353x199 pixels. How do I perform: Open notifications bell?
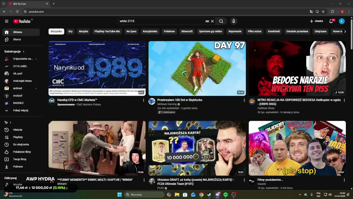331,21
